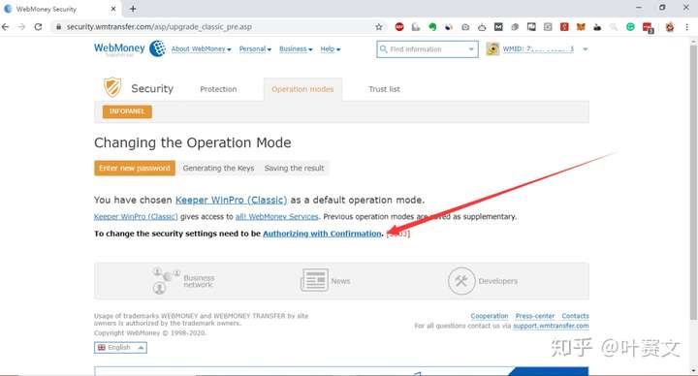
Task: Open Chrome's three-dot menu
Action: coord(687,27)
